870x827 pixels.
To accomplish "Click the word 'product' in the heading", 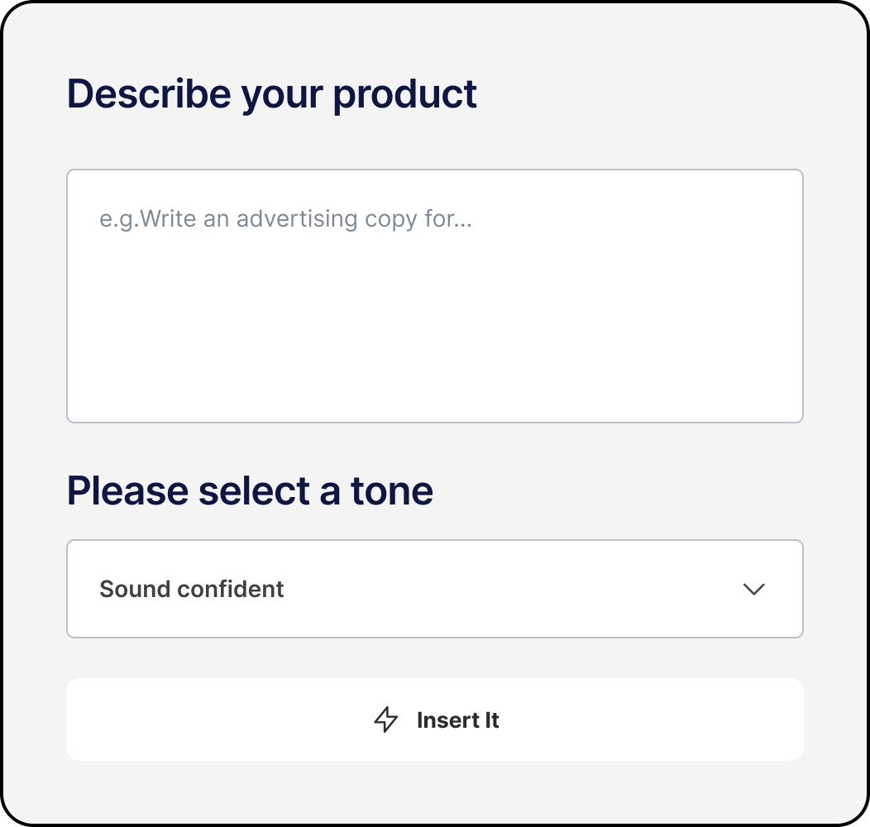I will point(404,94).
